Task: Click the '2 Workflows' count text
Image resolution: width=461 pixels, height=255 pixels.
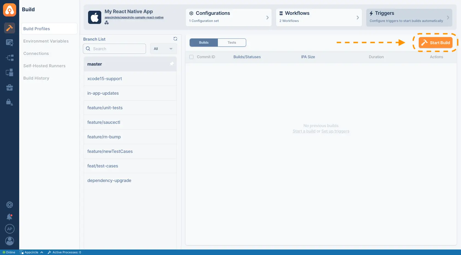Action: coord(289,21)
